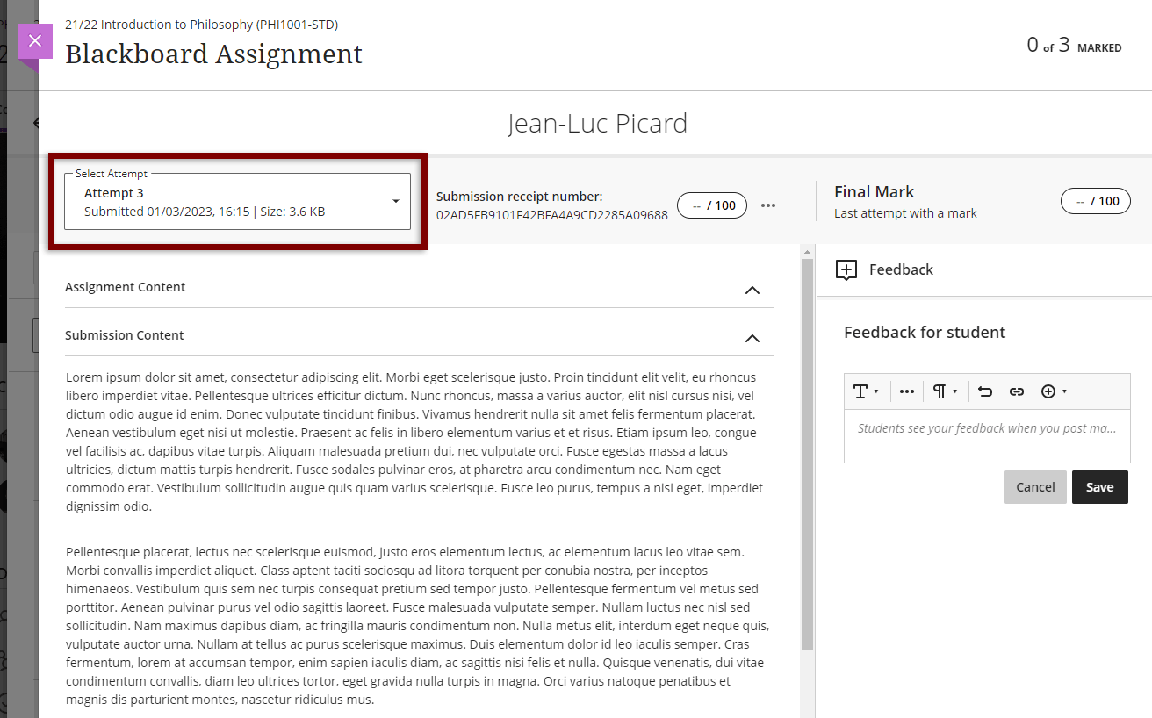Type in the Students see your feedback box

pos(987,436)
